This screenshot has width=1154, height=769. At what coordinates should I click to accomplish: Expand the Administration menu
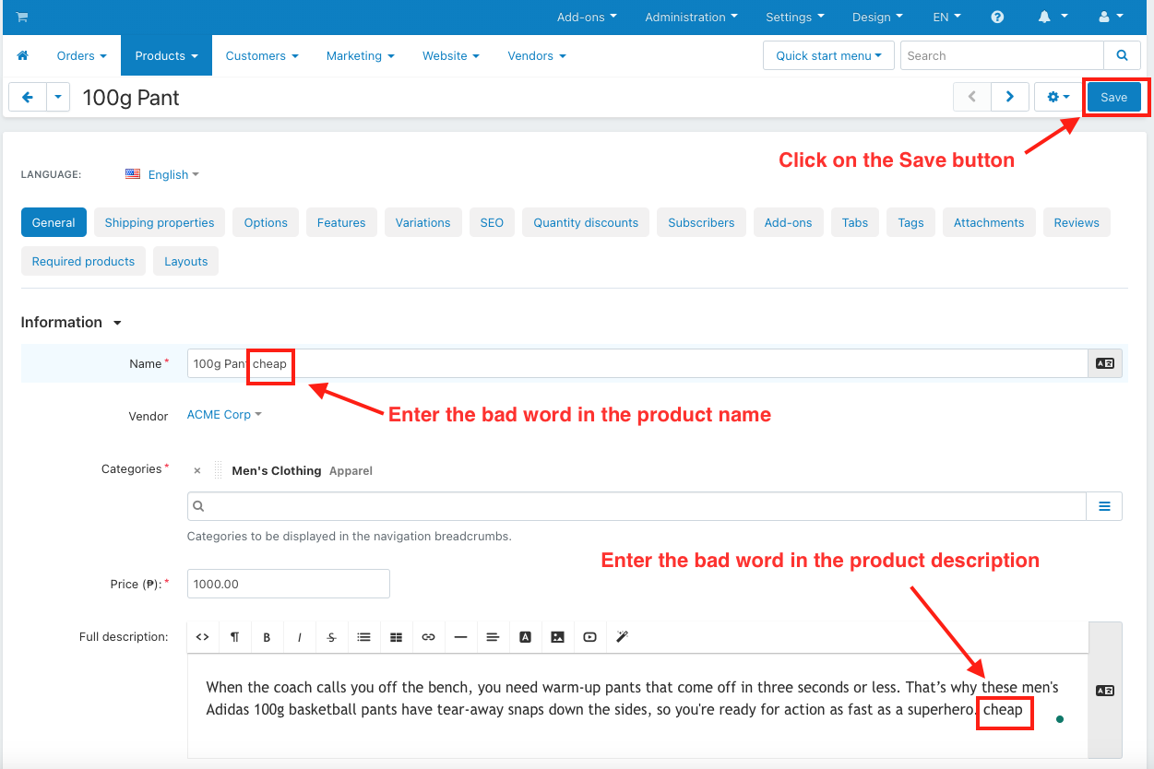[x=691, y=17]
